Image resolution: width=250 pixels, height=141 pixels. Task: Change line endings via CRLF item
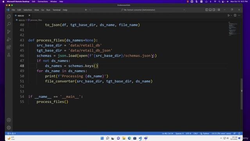click(x=195, y=134)
